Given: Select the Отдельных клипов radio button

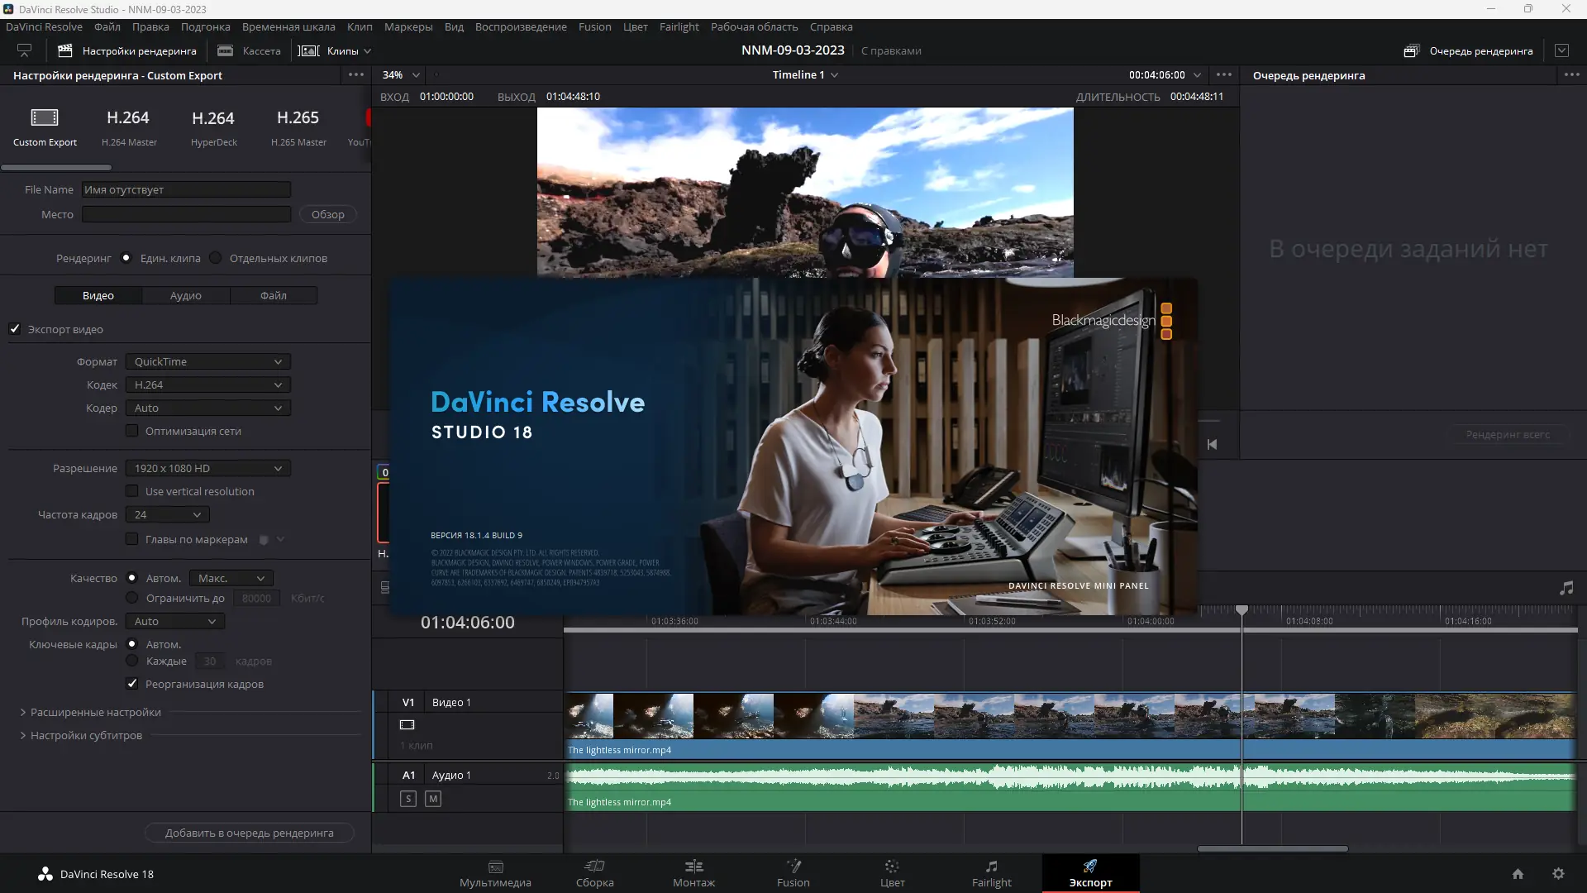Looking at the screenshot, I should coord(215,258).
